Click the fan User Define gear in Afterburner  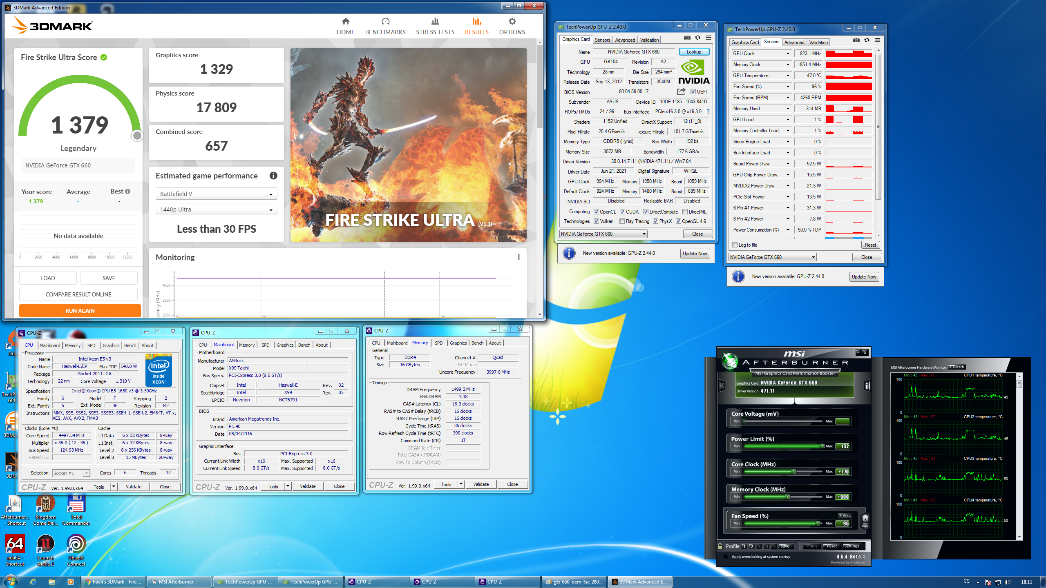[x=865, y=520]
